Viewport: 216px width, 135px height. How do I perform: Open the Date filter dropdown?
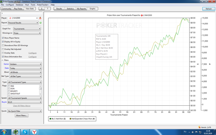tap(26, 68)
